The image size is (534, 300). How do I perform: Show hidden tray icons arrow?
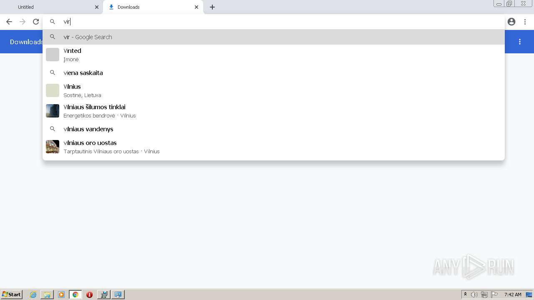465,295
